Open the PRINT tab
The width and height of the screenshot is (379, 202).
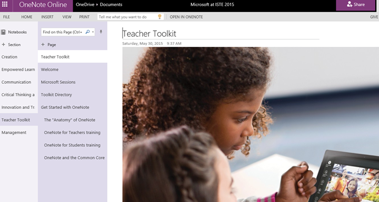click(84, 17)
